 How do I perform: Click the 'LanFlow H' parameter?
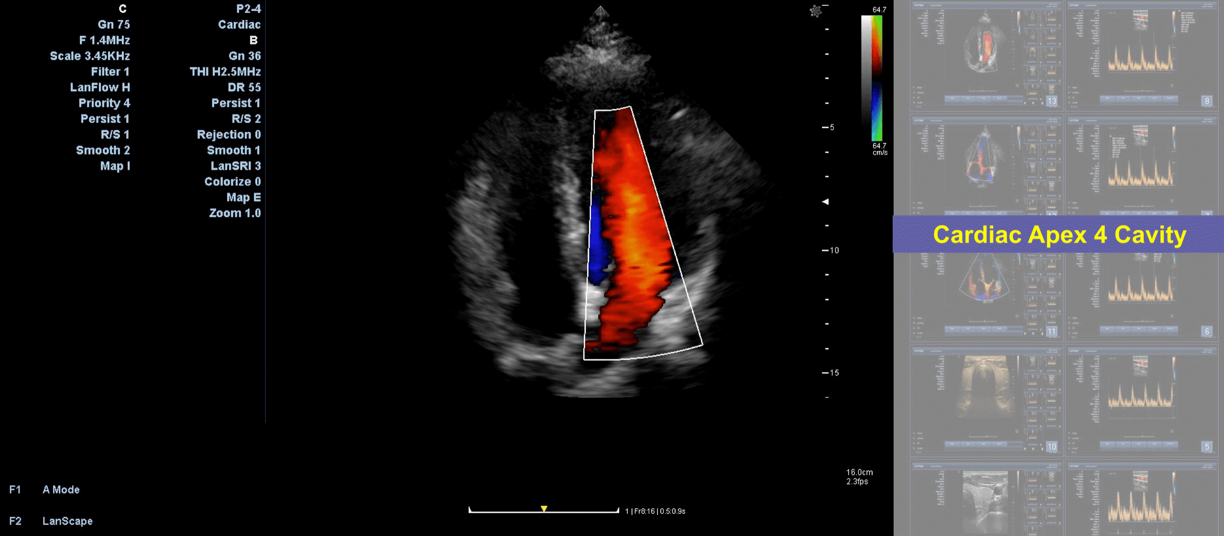[x=100, y=87]
